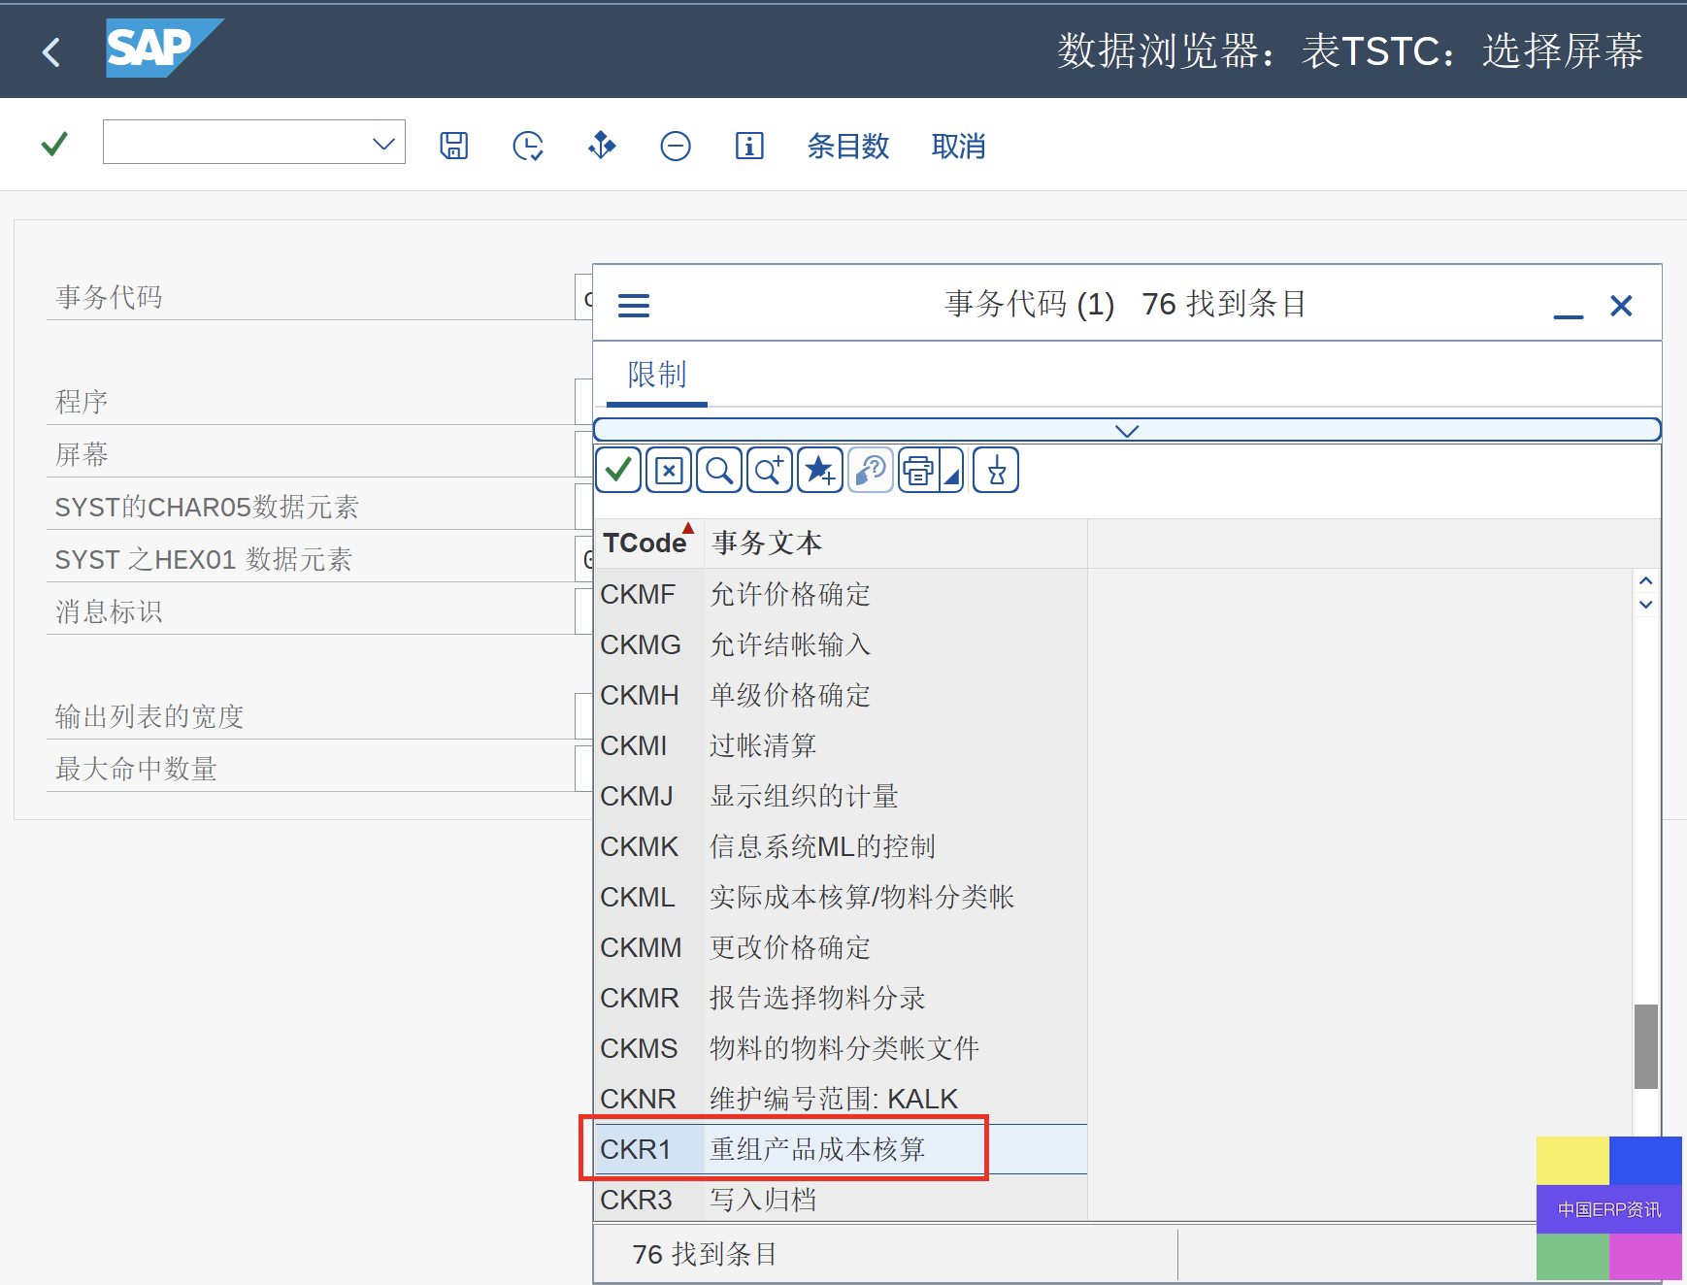Screen dimensions: 1687x1285
Task: Click the green execute checkmark in main toolbar
Action: [54, 145]
